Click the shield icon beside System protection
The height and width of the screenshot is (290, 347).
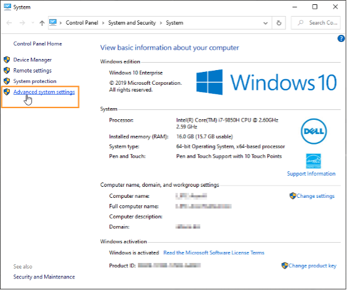7,81
